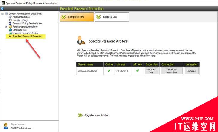Switch to the Complete API tab
Image resolution: width=218 pixels, height=132 pixels.
[77, 17]
